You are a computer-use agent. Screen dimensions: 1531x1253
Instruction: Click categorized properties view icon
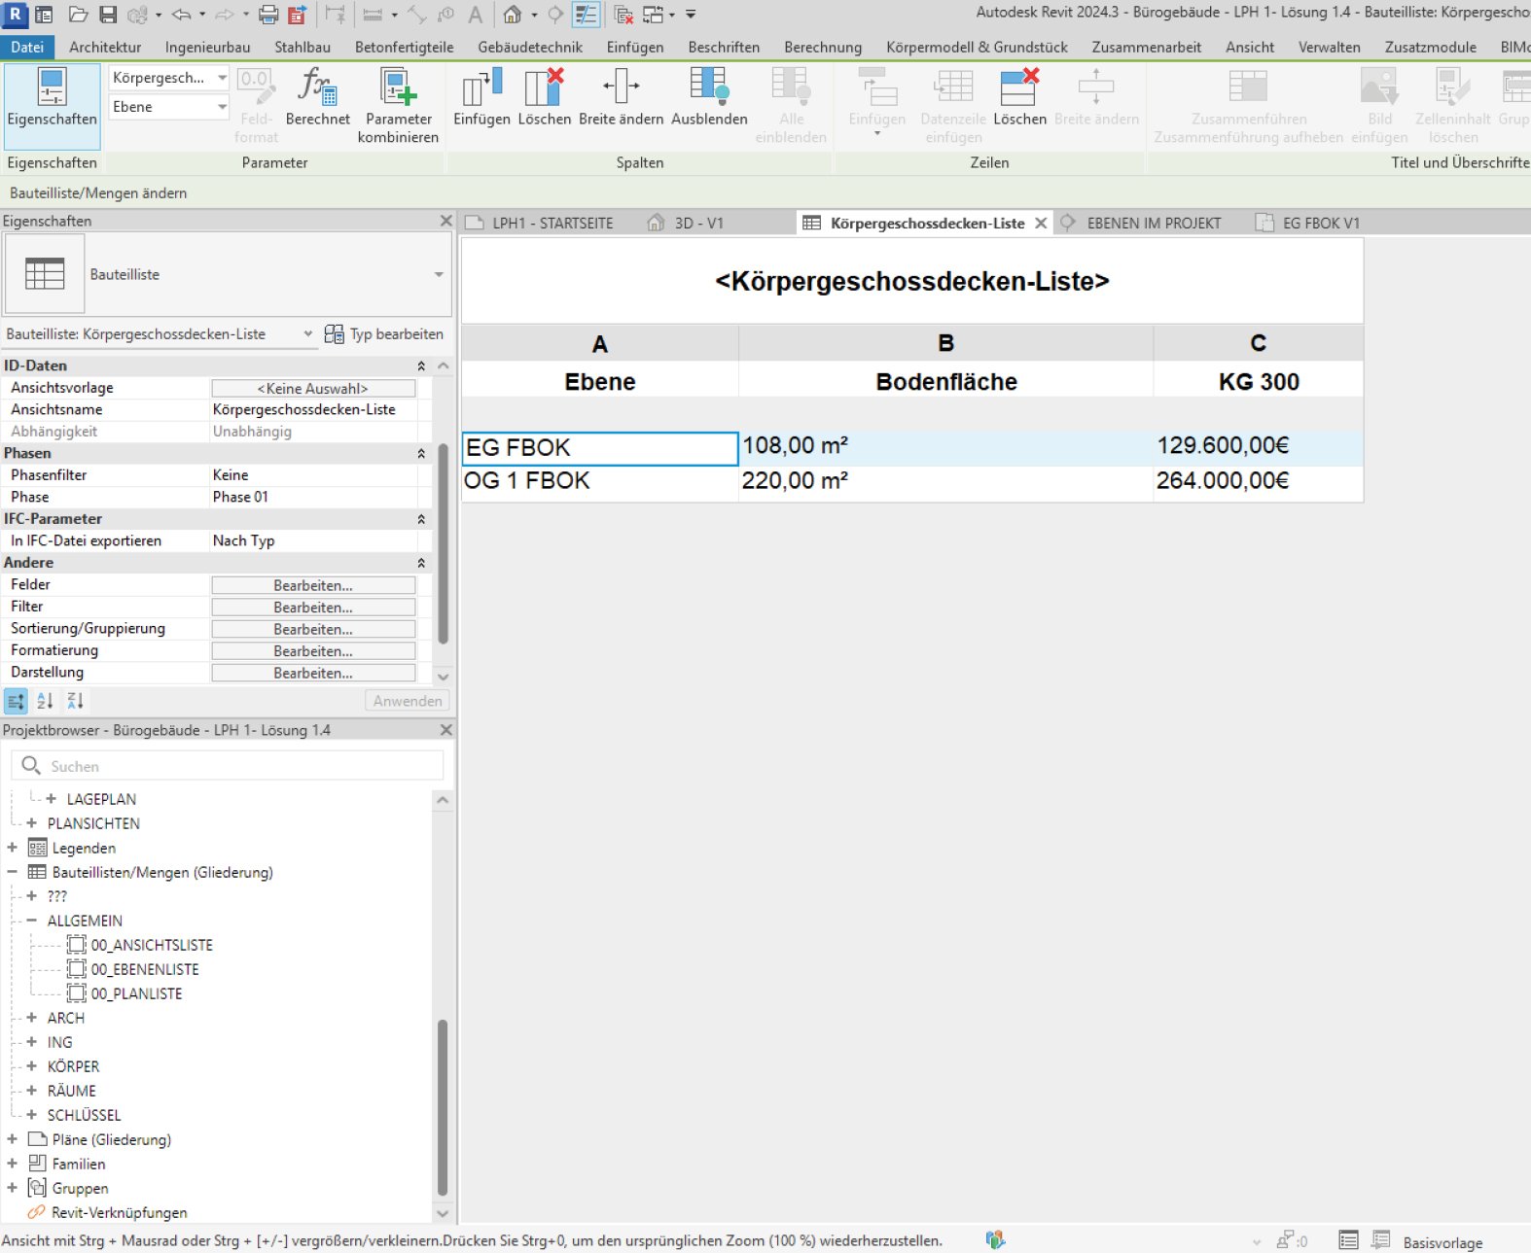coord(16,700)
